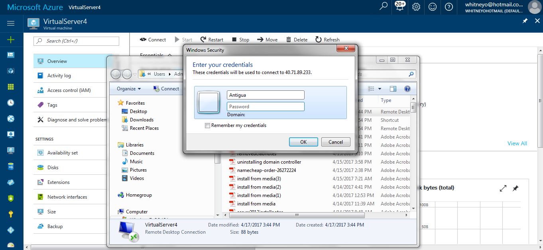Expand the disk bytes chart fullscreen
Viewport: 543px width, 250px height.
click(x=503, y=188)
